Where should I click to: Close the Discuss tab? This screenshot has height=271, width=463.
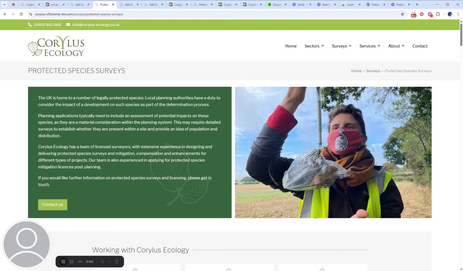(x=285, y=5)
